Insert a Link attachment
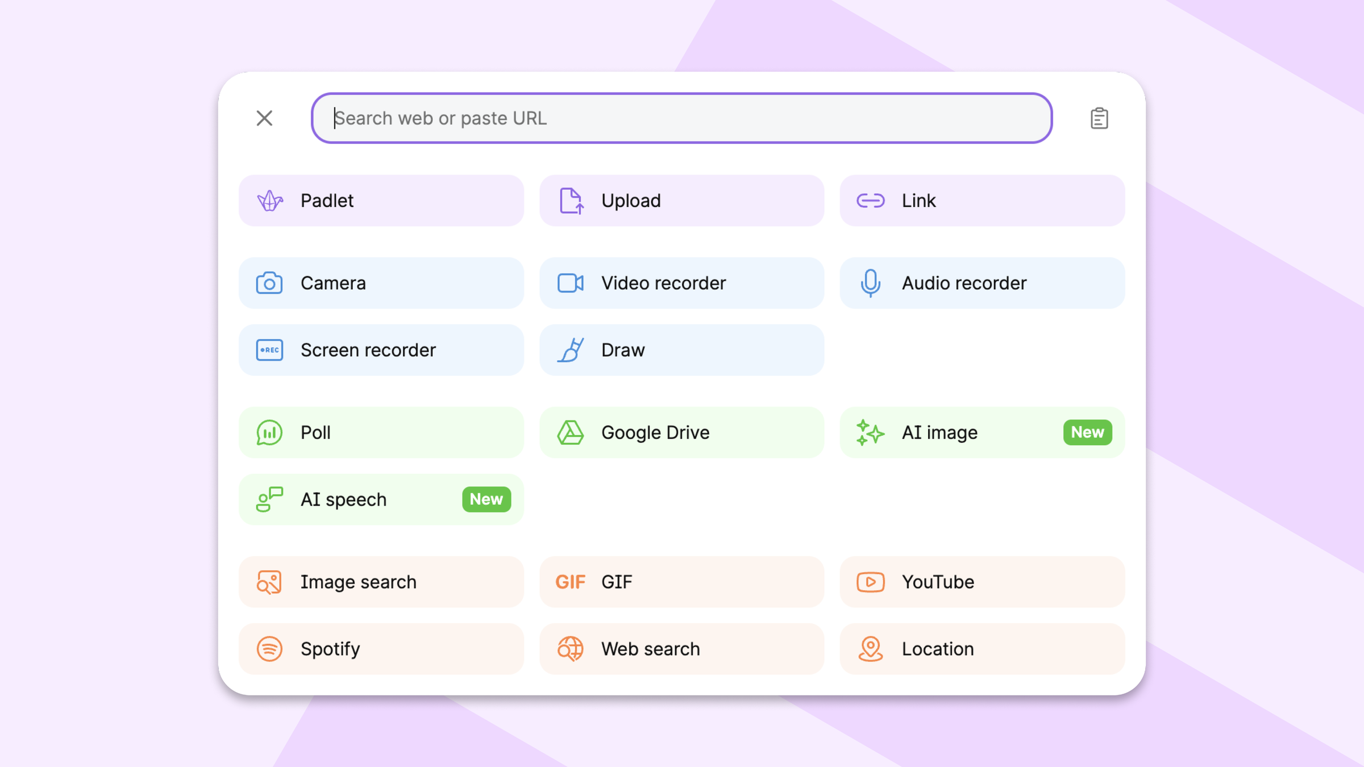 [x=982, y=201]
